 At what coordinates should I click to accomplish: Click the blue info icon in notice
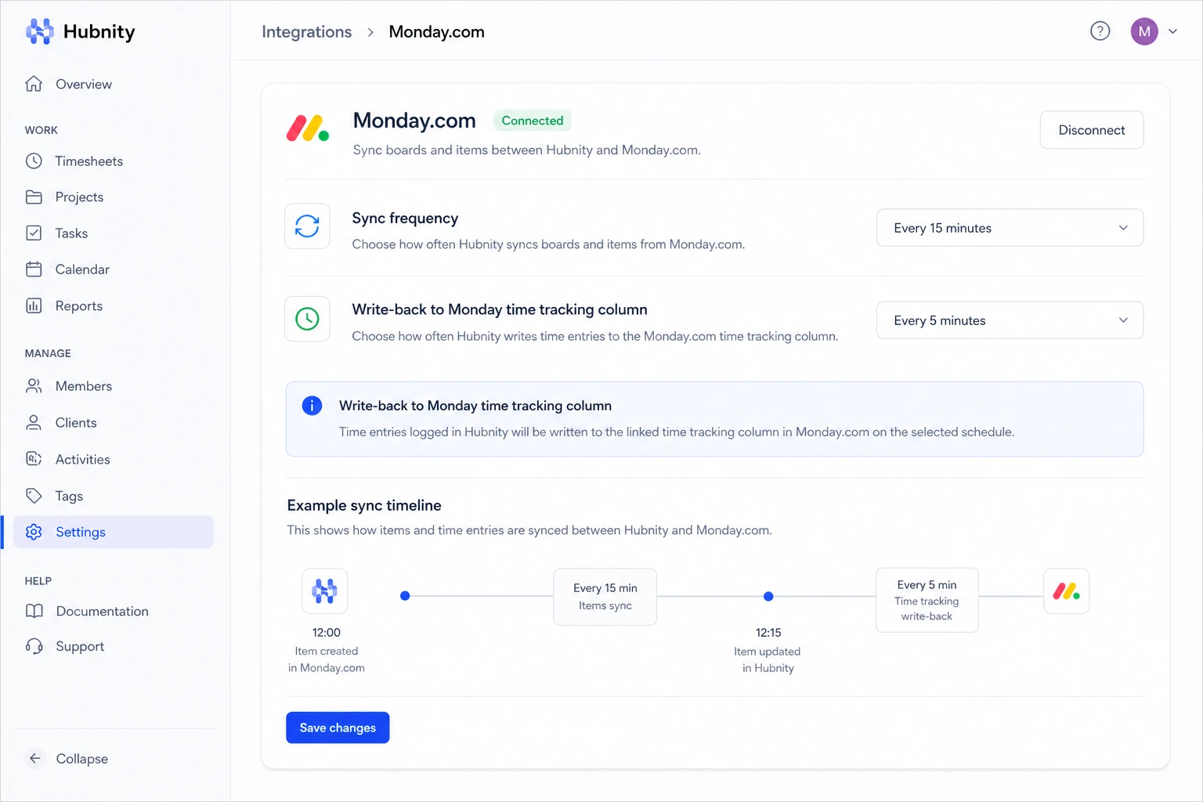(312, 406)
